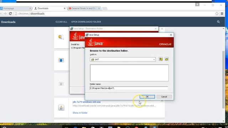
Task: Click Cancel in Java Setup dialog
Action: 164,97
